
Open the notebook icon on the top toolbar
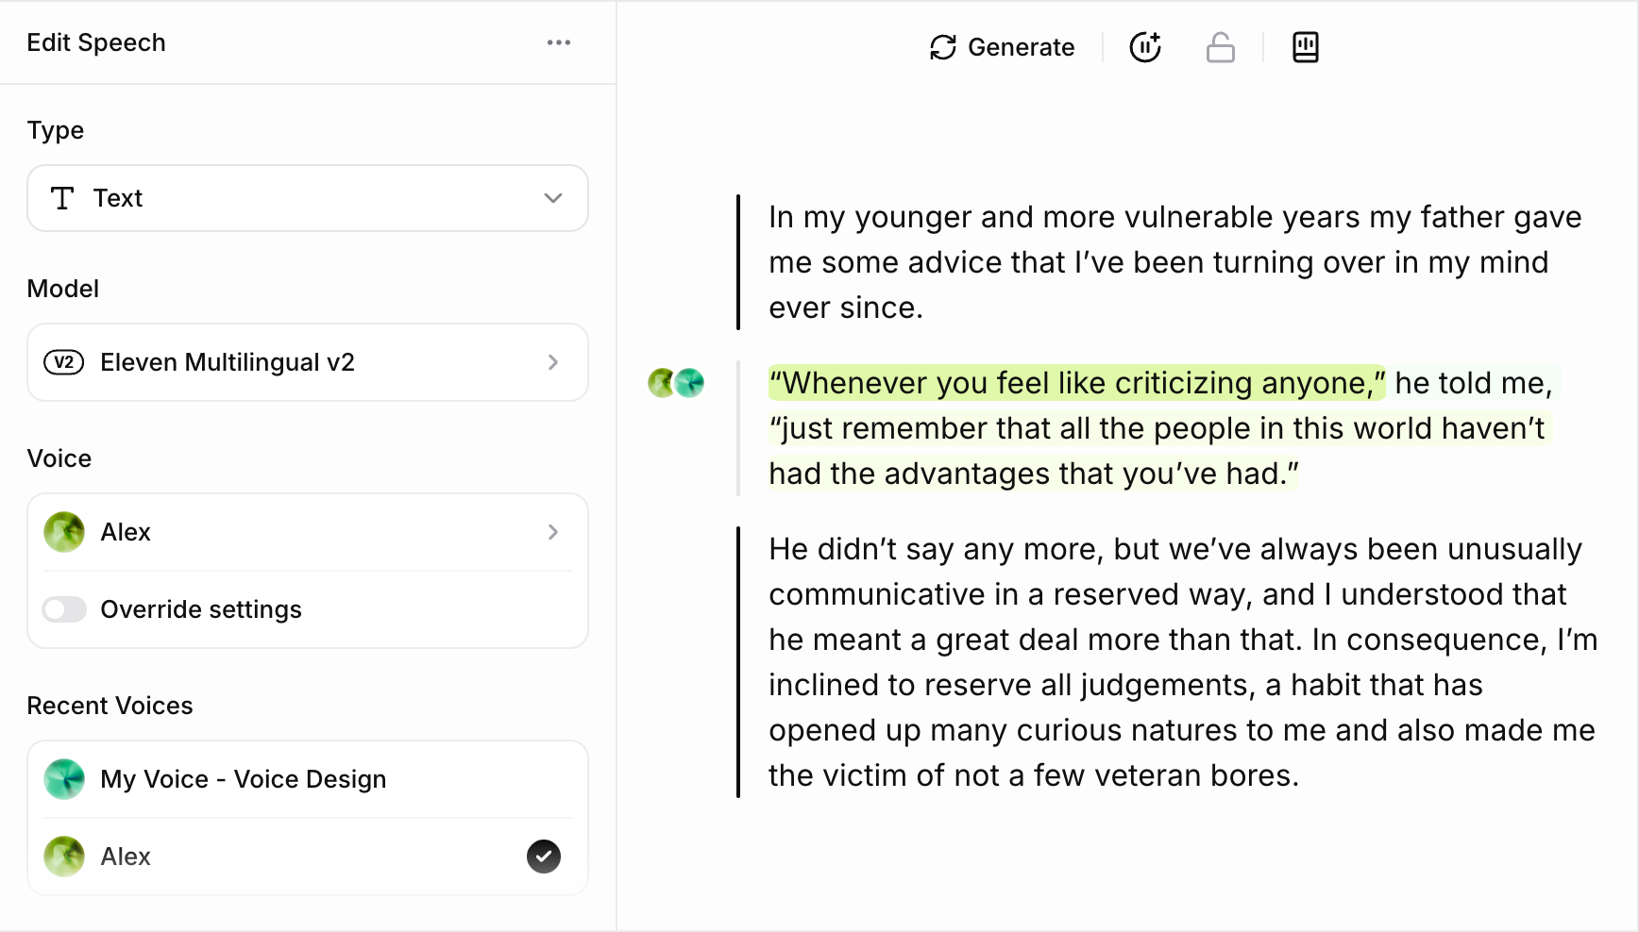(1306, 46)
